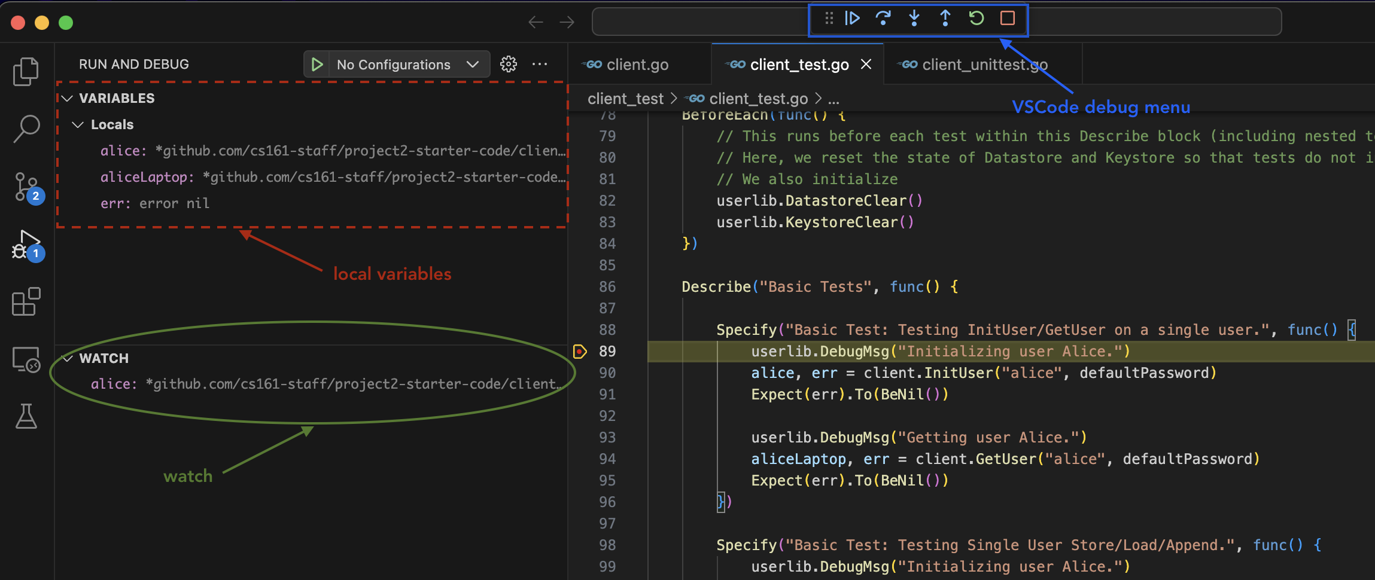Collapse the Locals variable group
Screen dimensions: 1375x580
pos(78,124)
